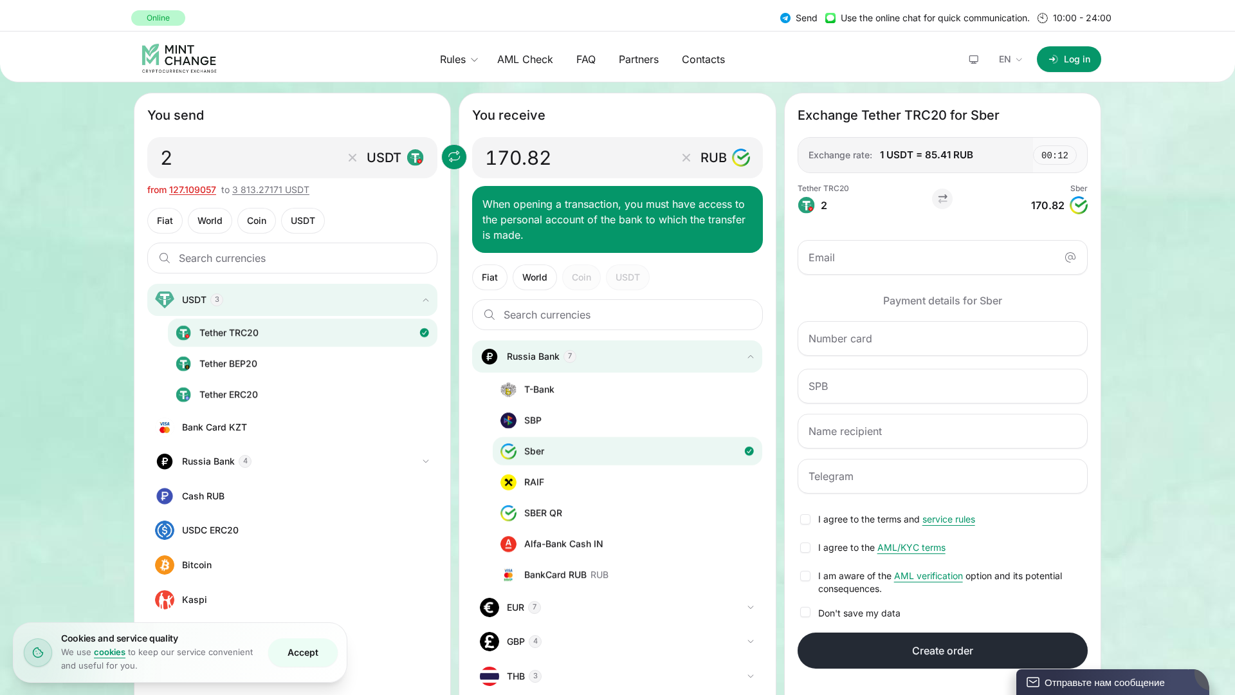Select Tether ERC20 currency
The image size is (1235, 695).
(302, 394)
